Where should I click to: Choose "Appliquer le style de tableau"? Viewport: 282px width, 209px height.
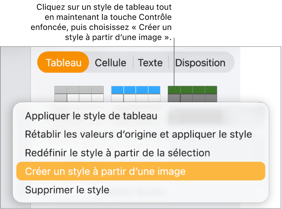tap(91, 116)
